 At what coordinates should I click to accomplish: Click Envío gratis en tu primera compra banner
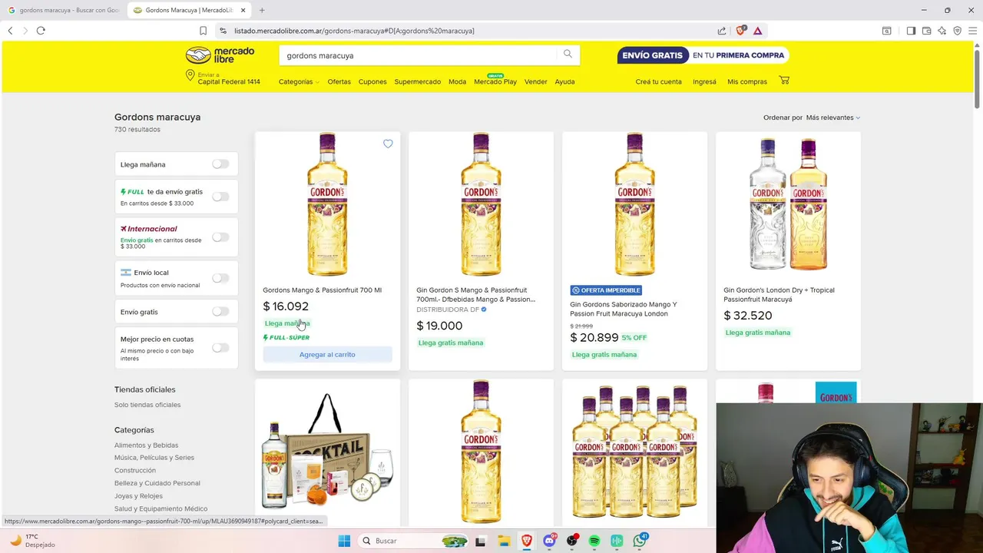pos(703,55)
